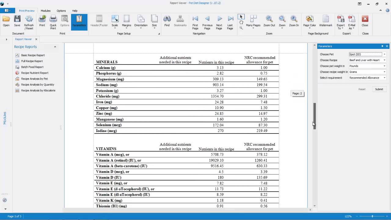Image resolution: width=391 pixels, height=220 pixels.
Task: Go to First Page
Action: (195, 22)
